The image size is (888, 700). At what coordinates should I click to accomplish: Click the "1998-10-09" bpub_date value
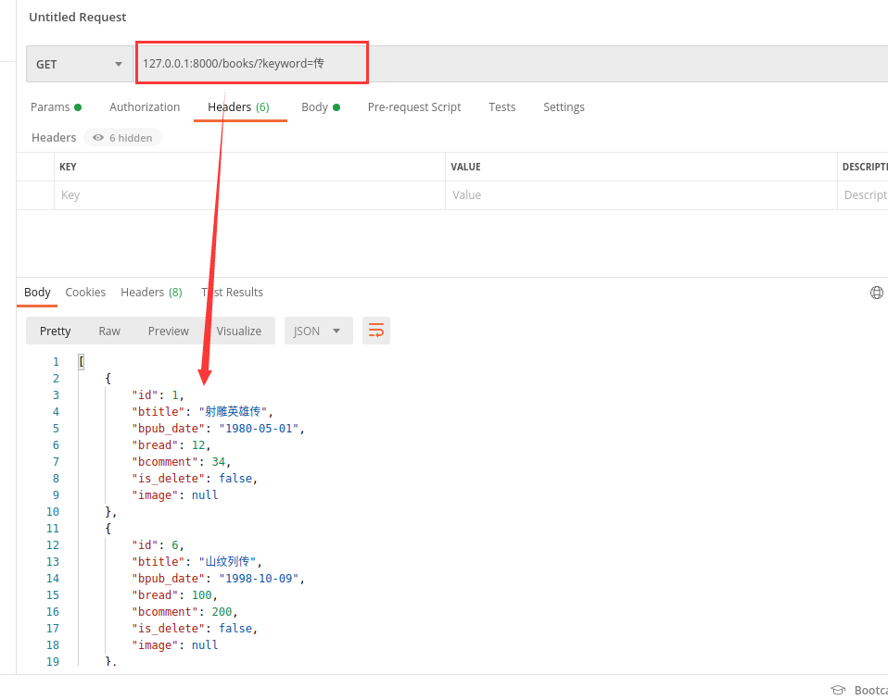pyautogui.click(x=259, y=579)
